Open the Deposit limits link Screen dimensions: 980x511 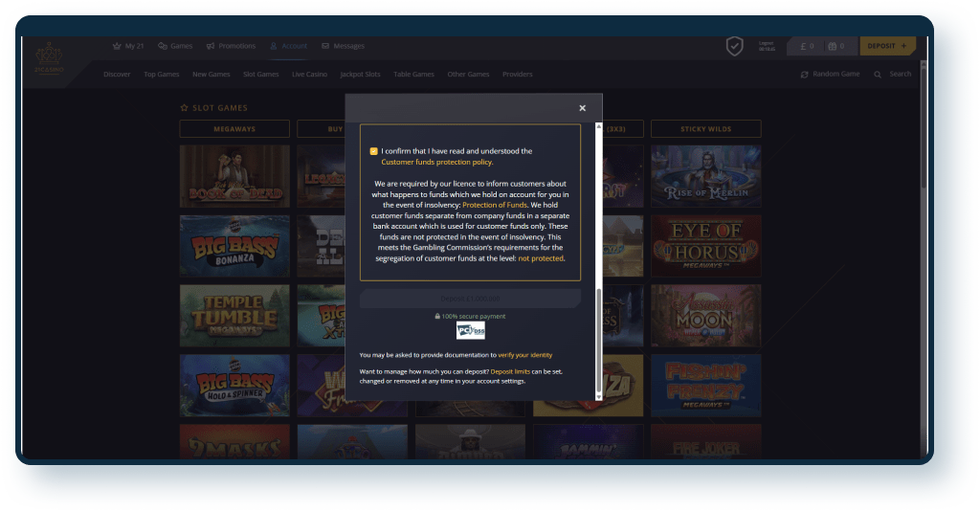tap(510, 371)
